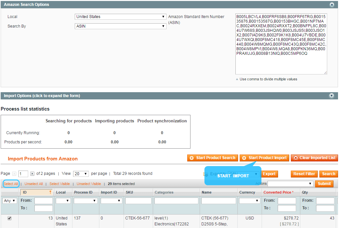This screenshot has width=340, height=228.
Task: Sort by the SKU column header
Action: pyautogui.click(x=130, y=193)
